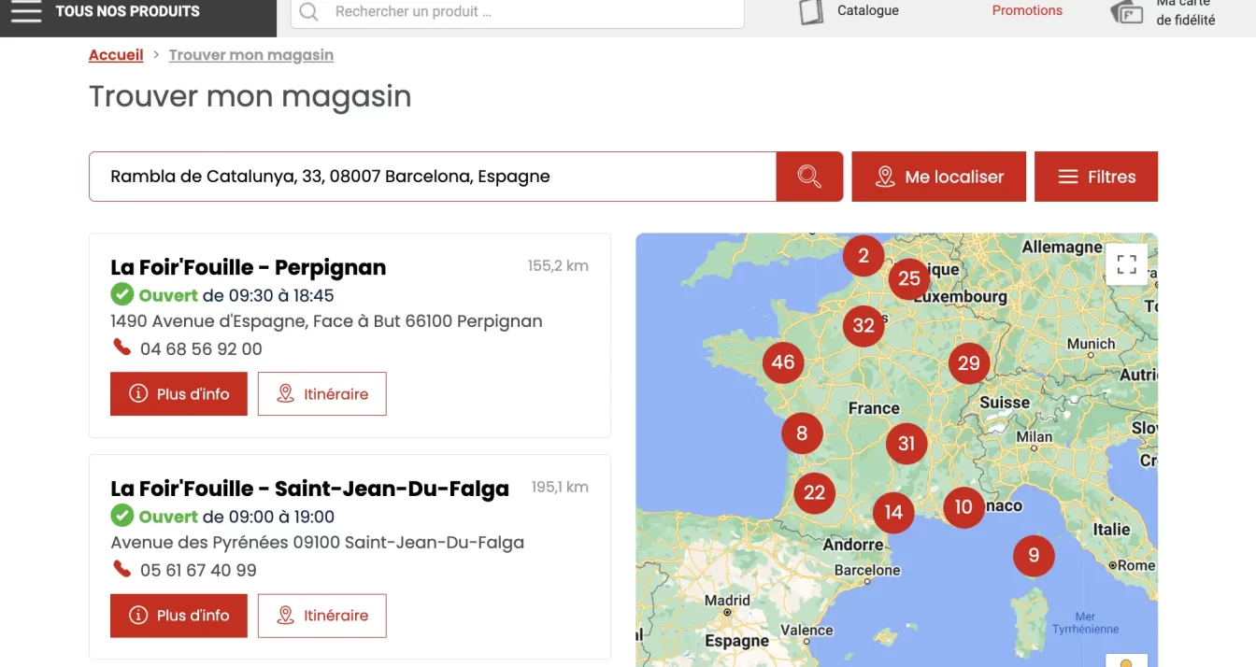The width and height of the screenshot is (1256, 667).
Task: Click the 195,1 km distance label
Action: [560, 487]
